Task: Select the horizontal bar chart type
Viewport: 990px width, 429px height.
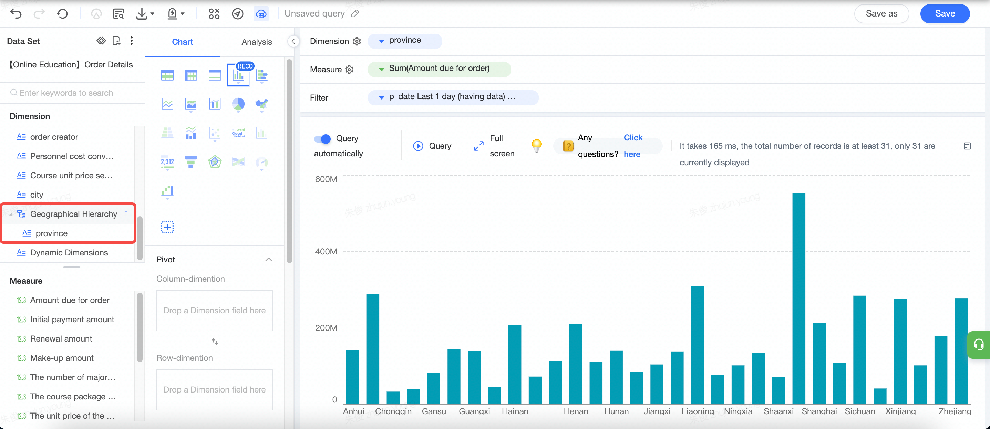Action: coord(262,75)
